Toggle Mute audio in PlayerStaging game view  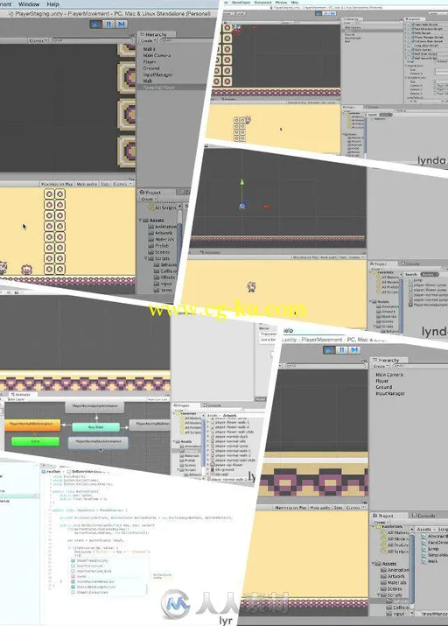pyautogui.click(x=87, y=184)
